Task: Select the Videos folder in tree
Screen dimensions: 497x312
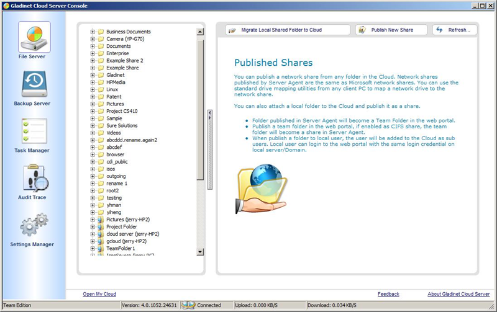Action: tap(113, 133)
